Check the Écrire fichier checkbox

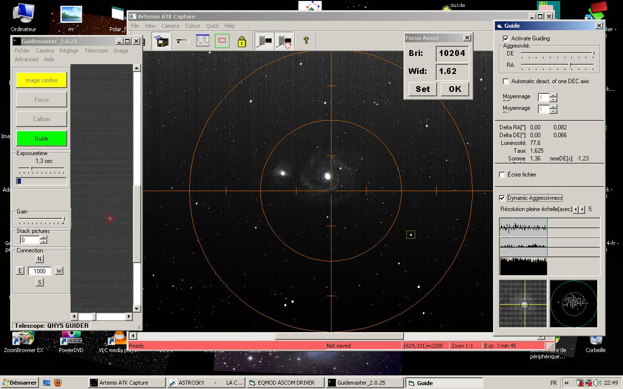(x=502, y=175)
